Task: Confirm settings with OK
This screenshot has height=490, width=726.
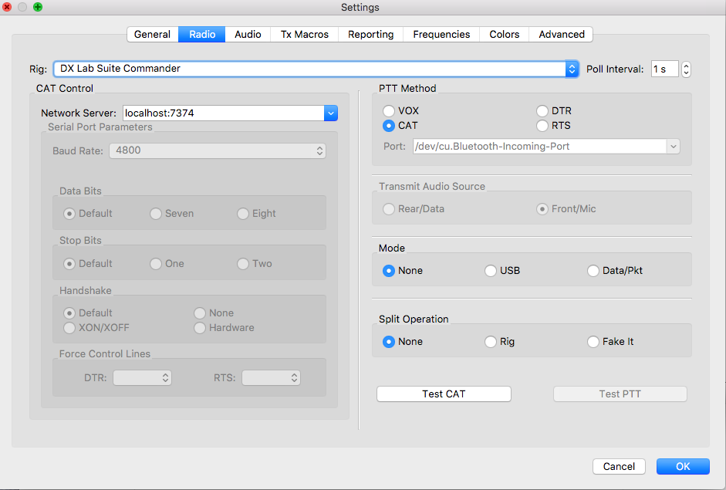Action: [x=683, y=466]
